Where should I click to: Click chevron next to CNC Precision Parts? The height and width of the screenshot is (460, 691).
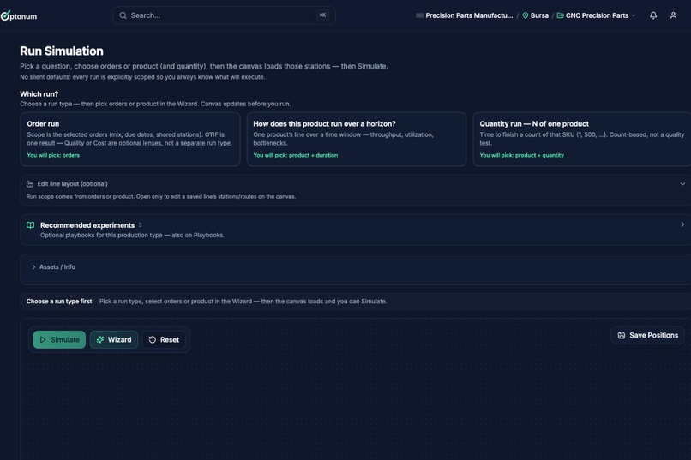pos(634,15)
